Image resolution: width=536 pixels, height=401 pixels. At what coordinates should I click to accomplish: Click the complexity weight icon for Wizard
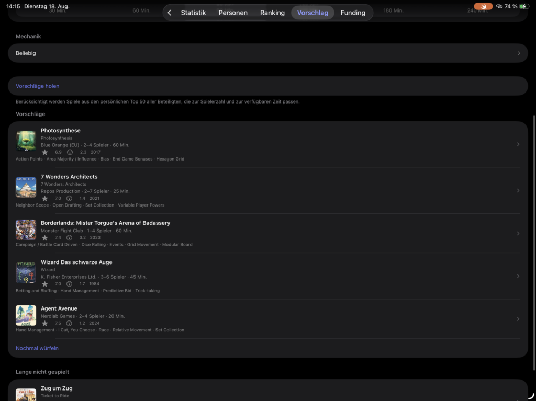pyautogui.click(x=70, y=284)
